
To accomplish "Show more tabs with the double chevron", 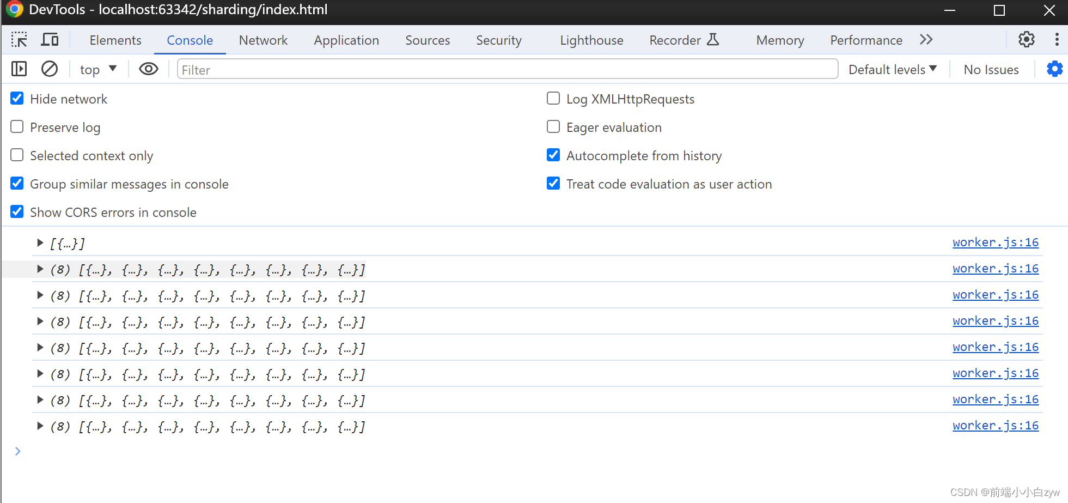I will tap(926, 40).
